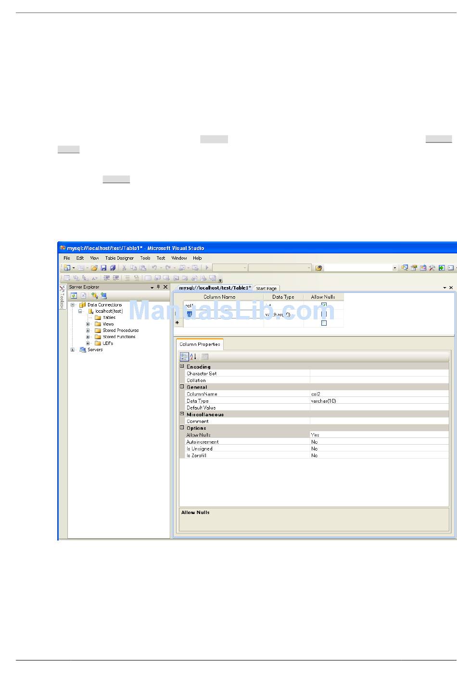Expand the Views folder node
This screenshot has height=673, width=457.
point(88,324)
